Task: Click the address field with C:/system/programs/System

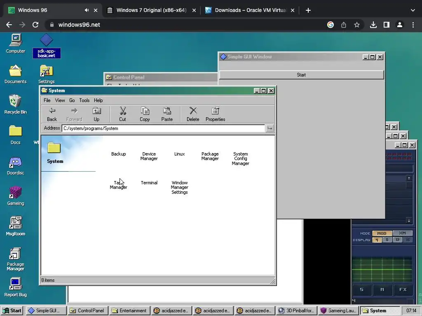Action: click(163, 128)
